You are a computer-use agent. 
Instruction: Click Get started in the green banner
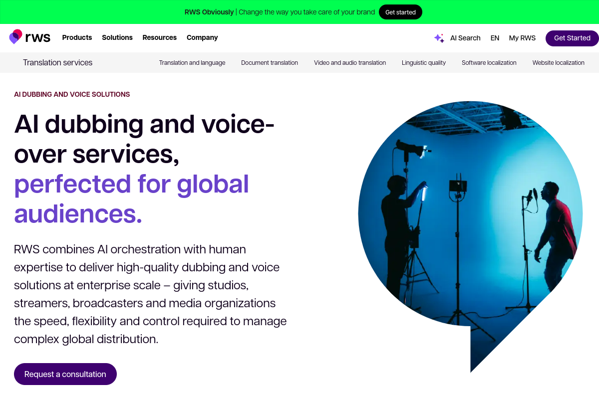400,12
